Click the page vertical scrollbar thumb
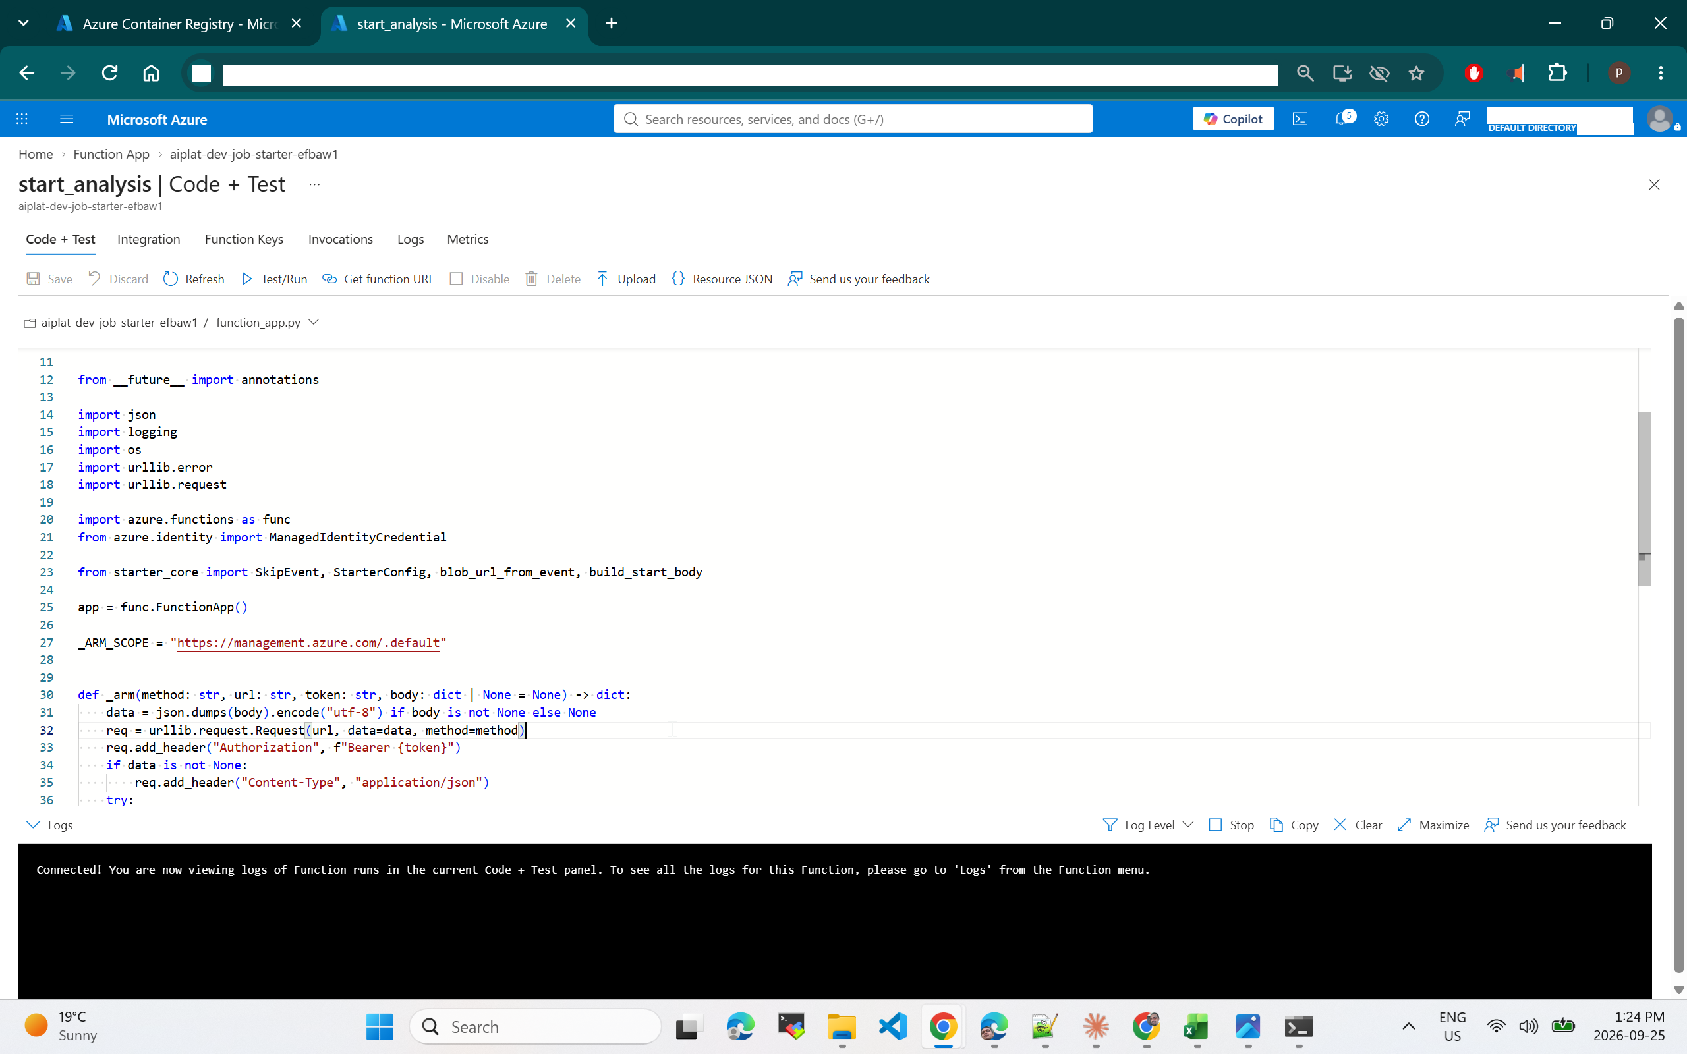The width and height of the screenshot is (1687, 1054). [x=1678, y=645]
